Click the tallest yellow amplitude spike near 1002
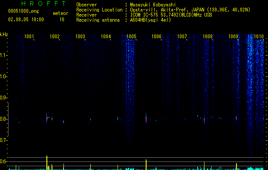The height and width of the screenshot is (170, 268). (x=47, y=163)
